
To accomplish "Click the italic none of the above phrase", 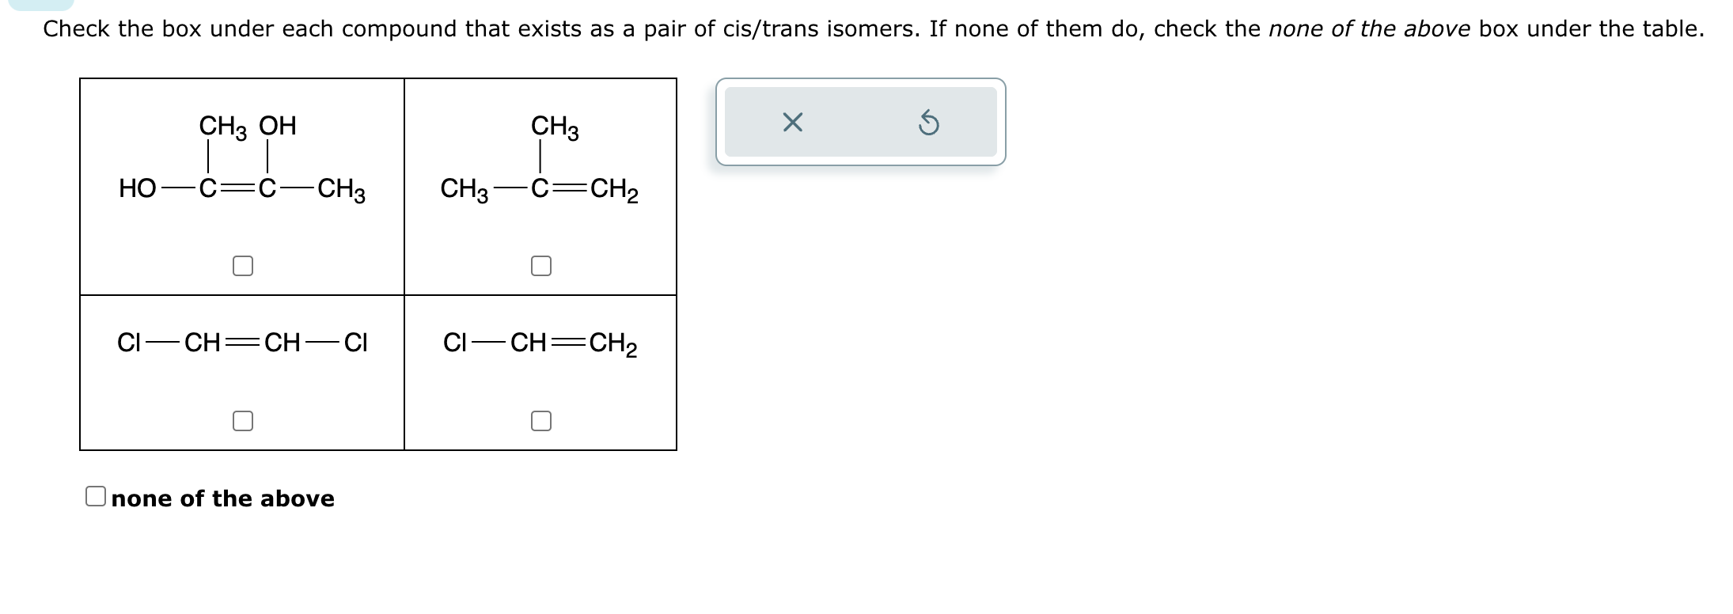I will pyautogui.click(x=1370, y=29).
